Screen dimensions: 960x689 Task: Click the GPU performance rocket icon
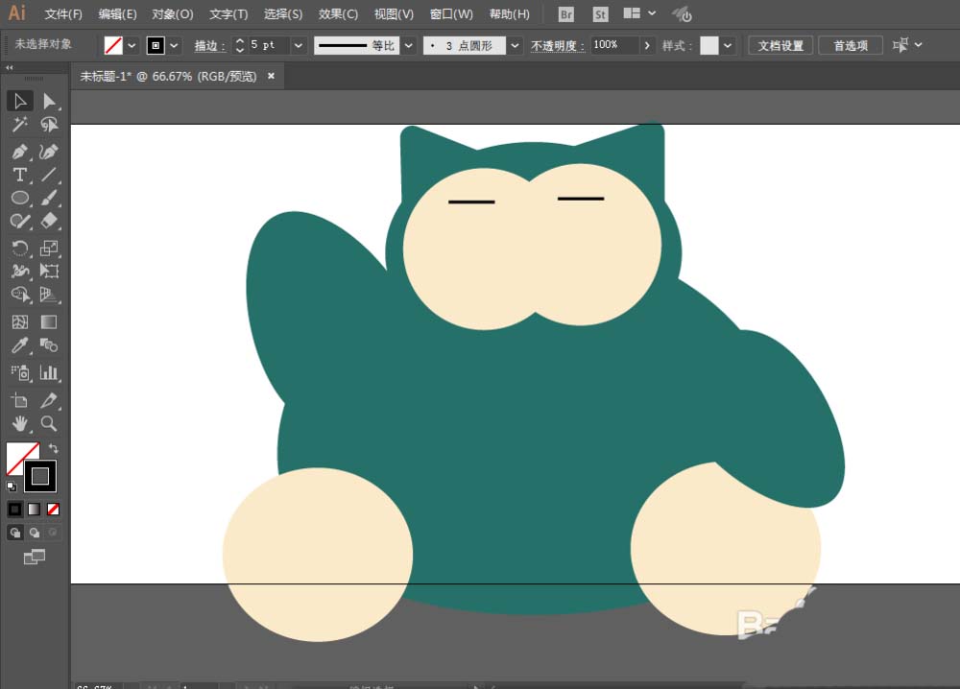(682, 14)
